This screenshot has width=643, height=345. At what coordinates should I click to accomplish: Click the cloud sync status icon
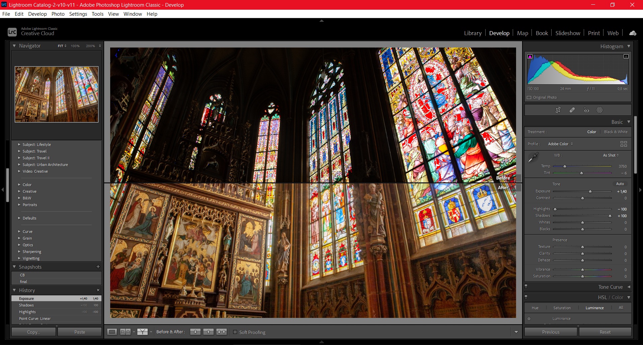(633, 33)
